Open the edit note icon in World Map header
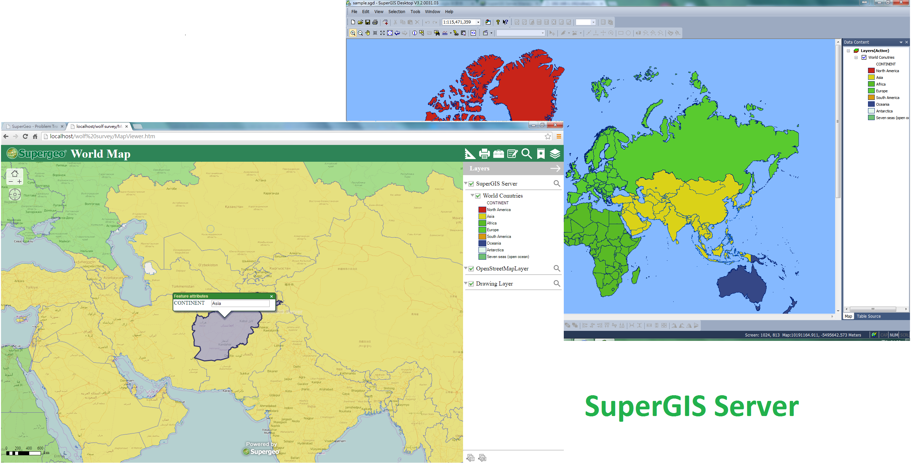912x463 pixels. [x=512, y=154]
